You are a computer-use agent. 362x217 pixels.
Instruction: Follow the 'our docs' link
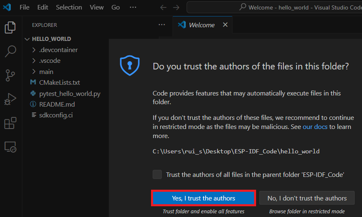[x=315, y=126]
